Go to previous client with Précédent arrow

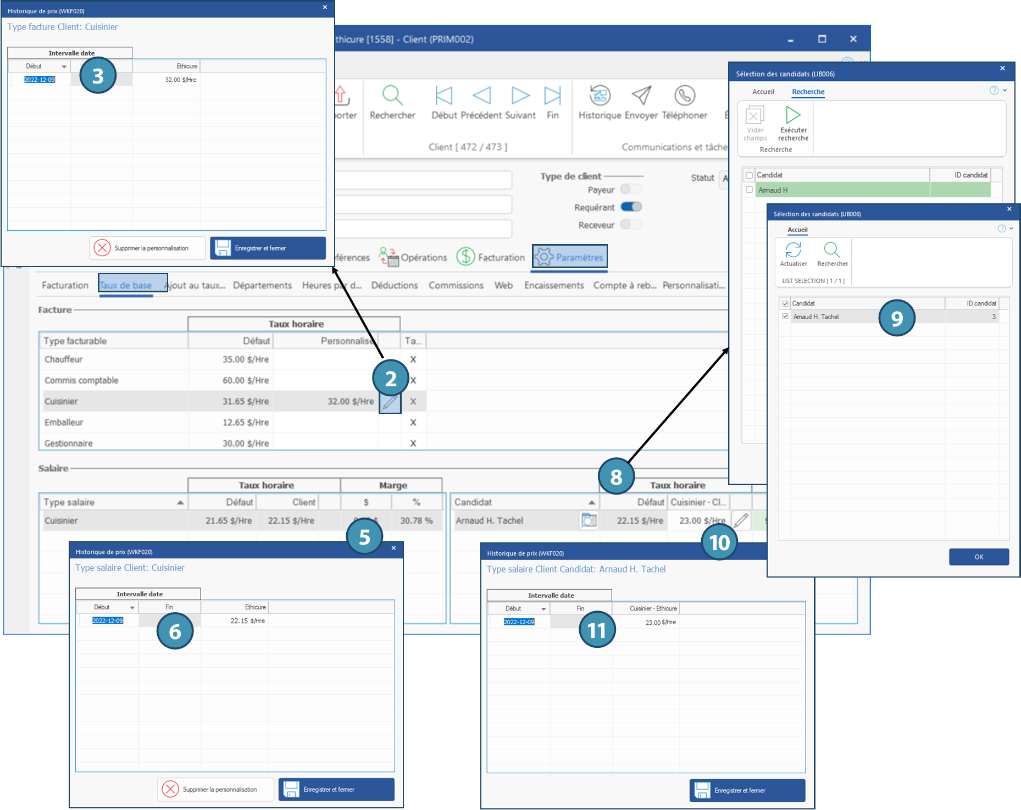(481, 96)
